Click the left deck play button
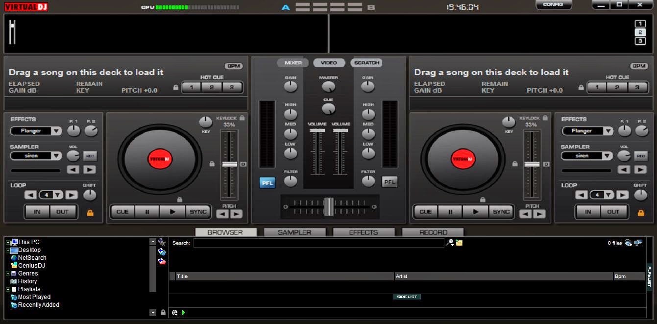657x324 pixels. point(173,212)
